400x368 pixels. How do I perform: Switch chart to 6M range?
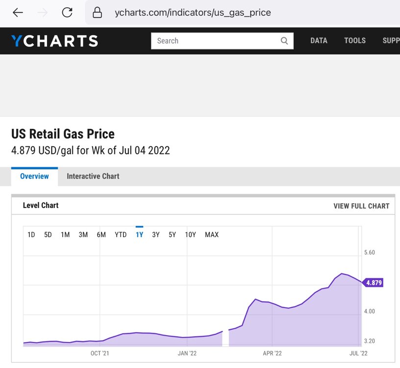point(101,235)
